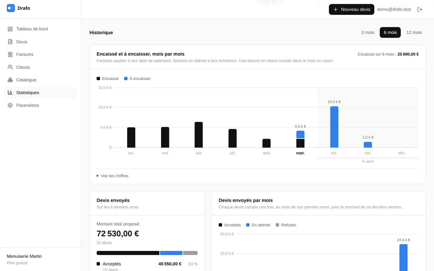Click the Factures receipt icon
The width and height of the screenshot is (434, 271).
tap(10, 54)
